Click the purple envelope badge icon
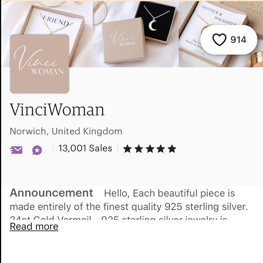Viewport: 263px width, 263px height. click(x=16, y=150)
